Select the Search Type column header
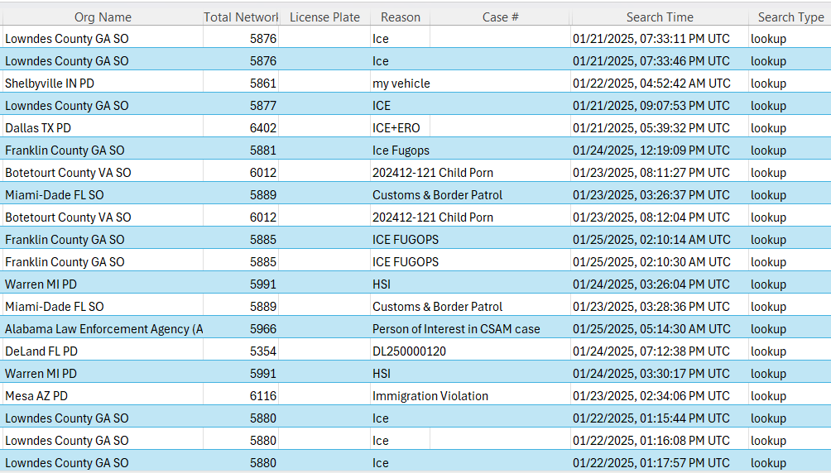The width and height of the screenshot is (831, 473). [x=790, y=17]
